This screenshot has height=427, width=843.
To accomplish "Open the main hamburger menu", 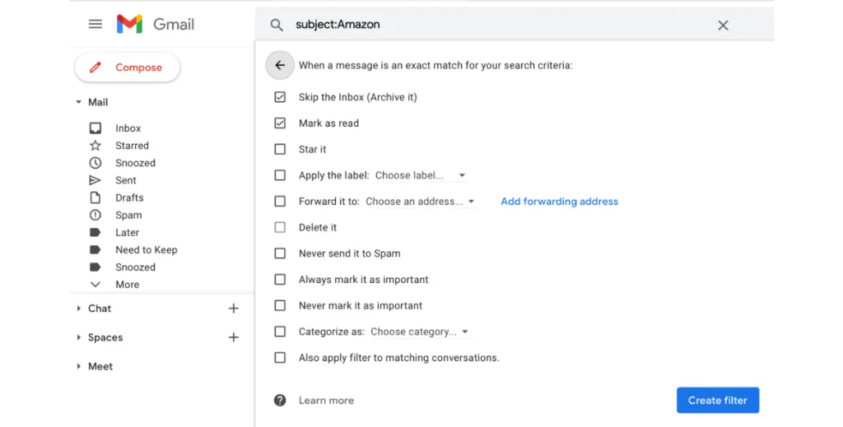I will 95,24.
